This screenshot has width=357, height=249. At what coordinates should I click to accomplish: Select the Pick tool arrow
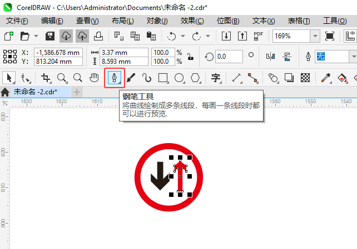point(9,78)
